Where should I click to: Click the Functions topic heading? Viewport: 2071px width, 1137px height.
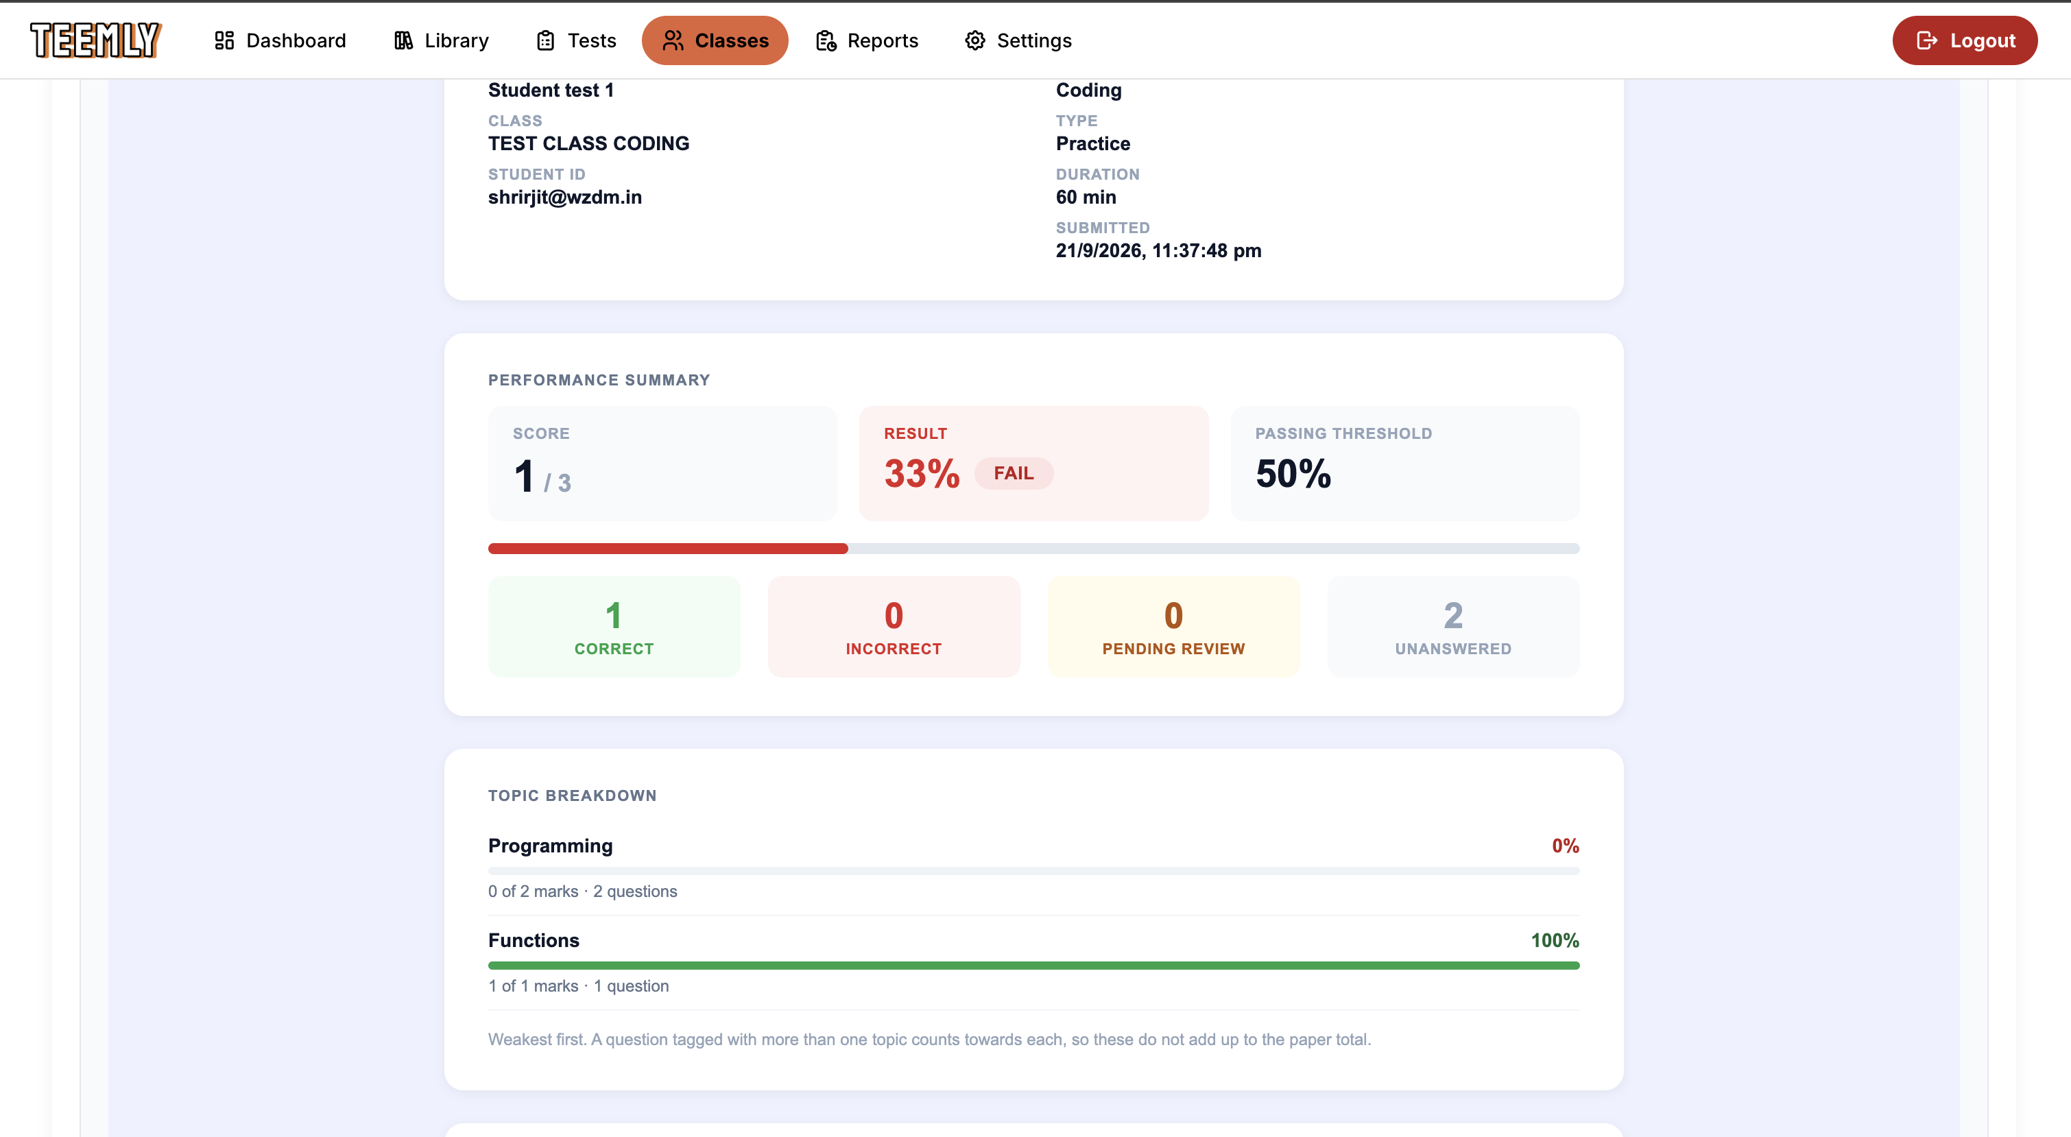click(534, 940)
